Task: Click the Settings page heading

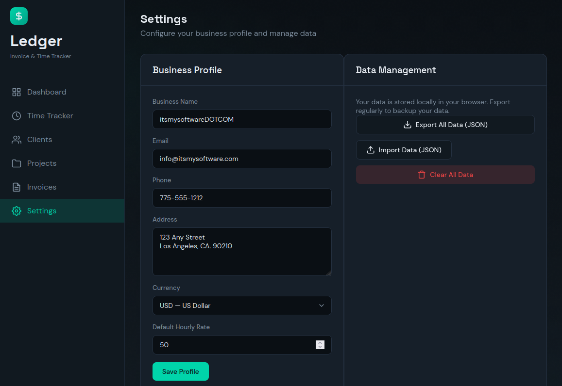Action: click(163, 19)
